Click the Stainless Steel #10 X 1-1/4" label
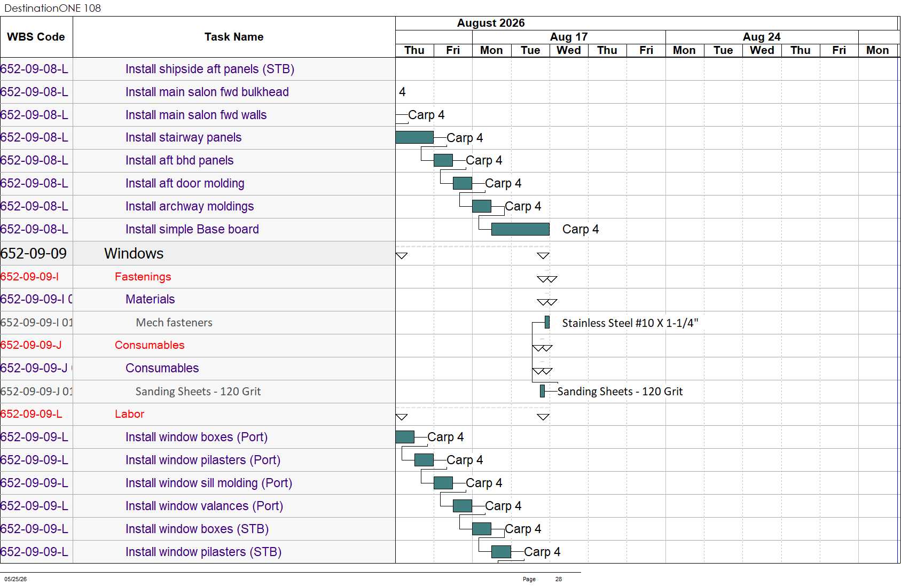This screenshot has height=586, width=901. click(630, 323)
